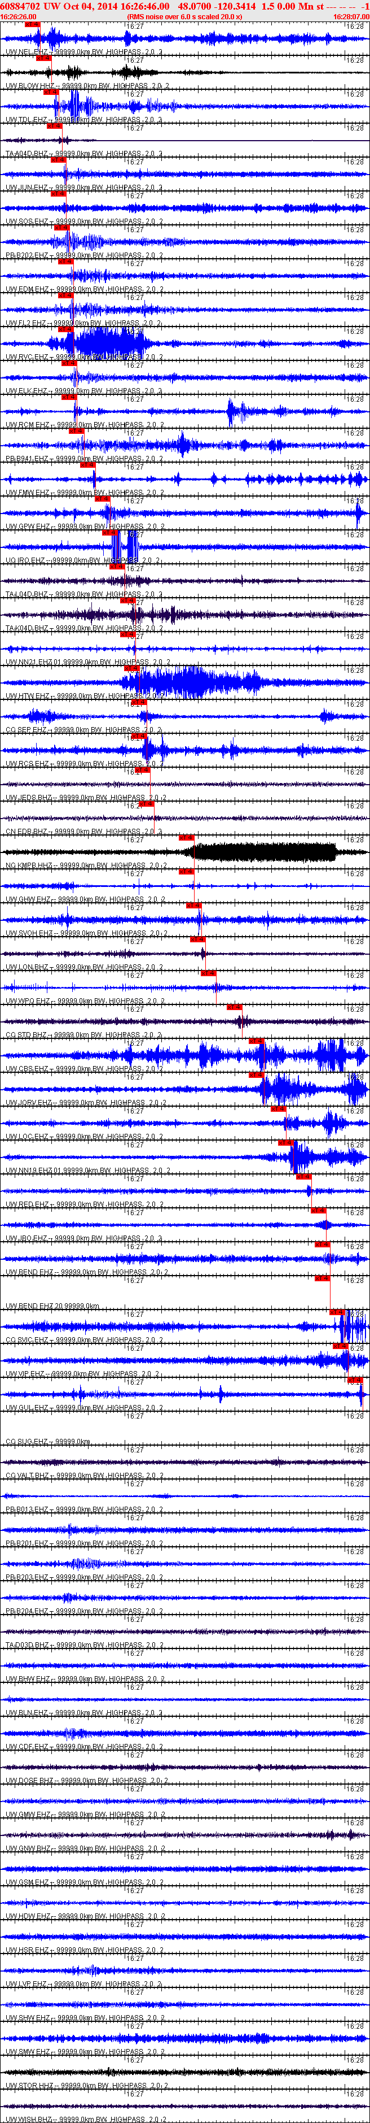Select the CC.STD.BHZ station label
Viewport: 370px width, 2123px height.
point(83,1034)
